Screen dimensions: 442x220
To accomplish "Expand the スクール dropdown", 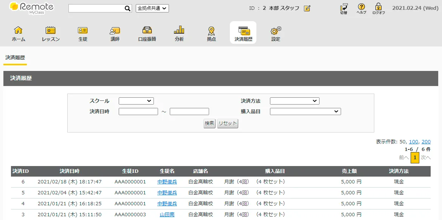I will (x=136, y=101).
